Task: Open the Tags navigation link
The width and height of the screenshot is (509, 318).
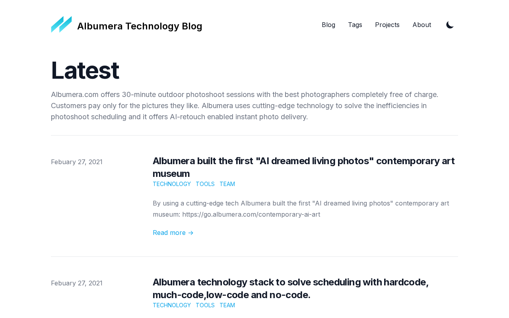Action: [355, 25]
